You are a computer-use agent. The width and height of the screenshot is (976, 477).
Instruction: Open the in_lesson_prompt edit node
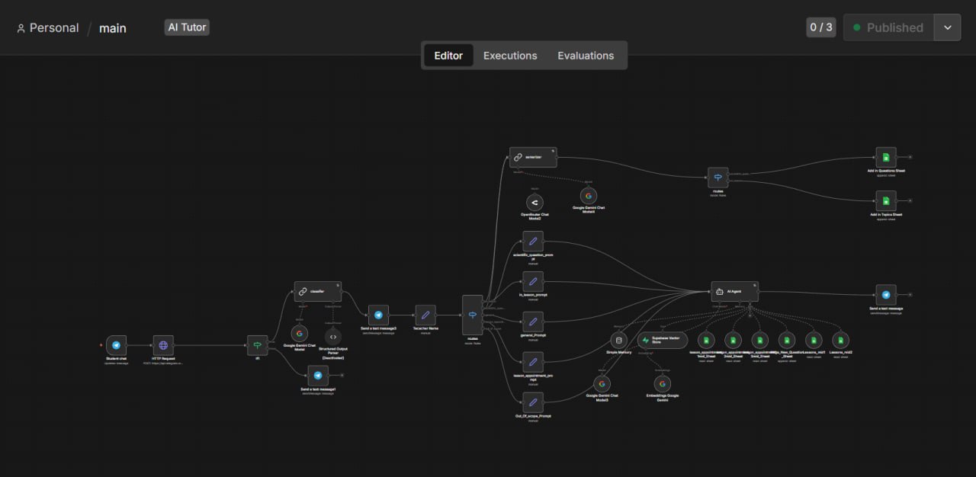coord(533,281)
